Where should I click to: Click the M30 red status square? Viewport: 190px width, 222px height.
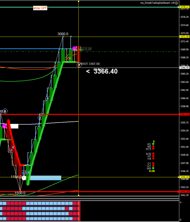coord(153,153)
